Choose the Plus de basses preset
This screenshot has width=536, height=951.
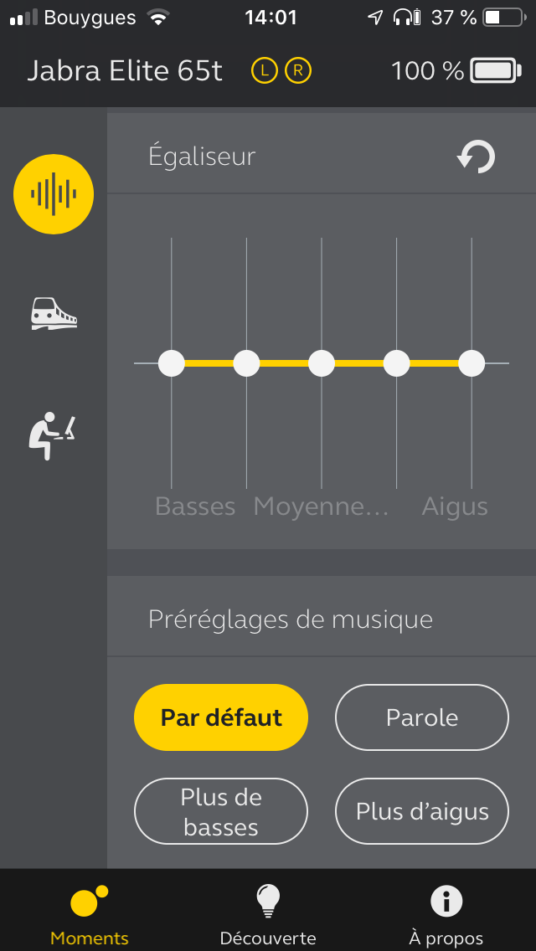click(x=221, y=811)
